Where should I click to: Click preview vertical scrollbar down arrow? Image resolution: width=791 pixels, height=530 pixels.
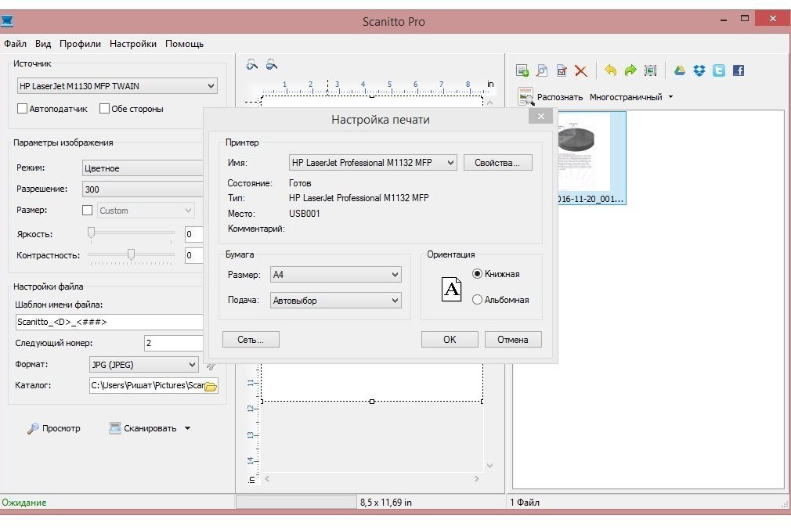click(x=489, y=466)
